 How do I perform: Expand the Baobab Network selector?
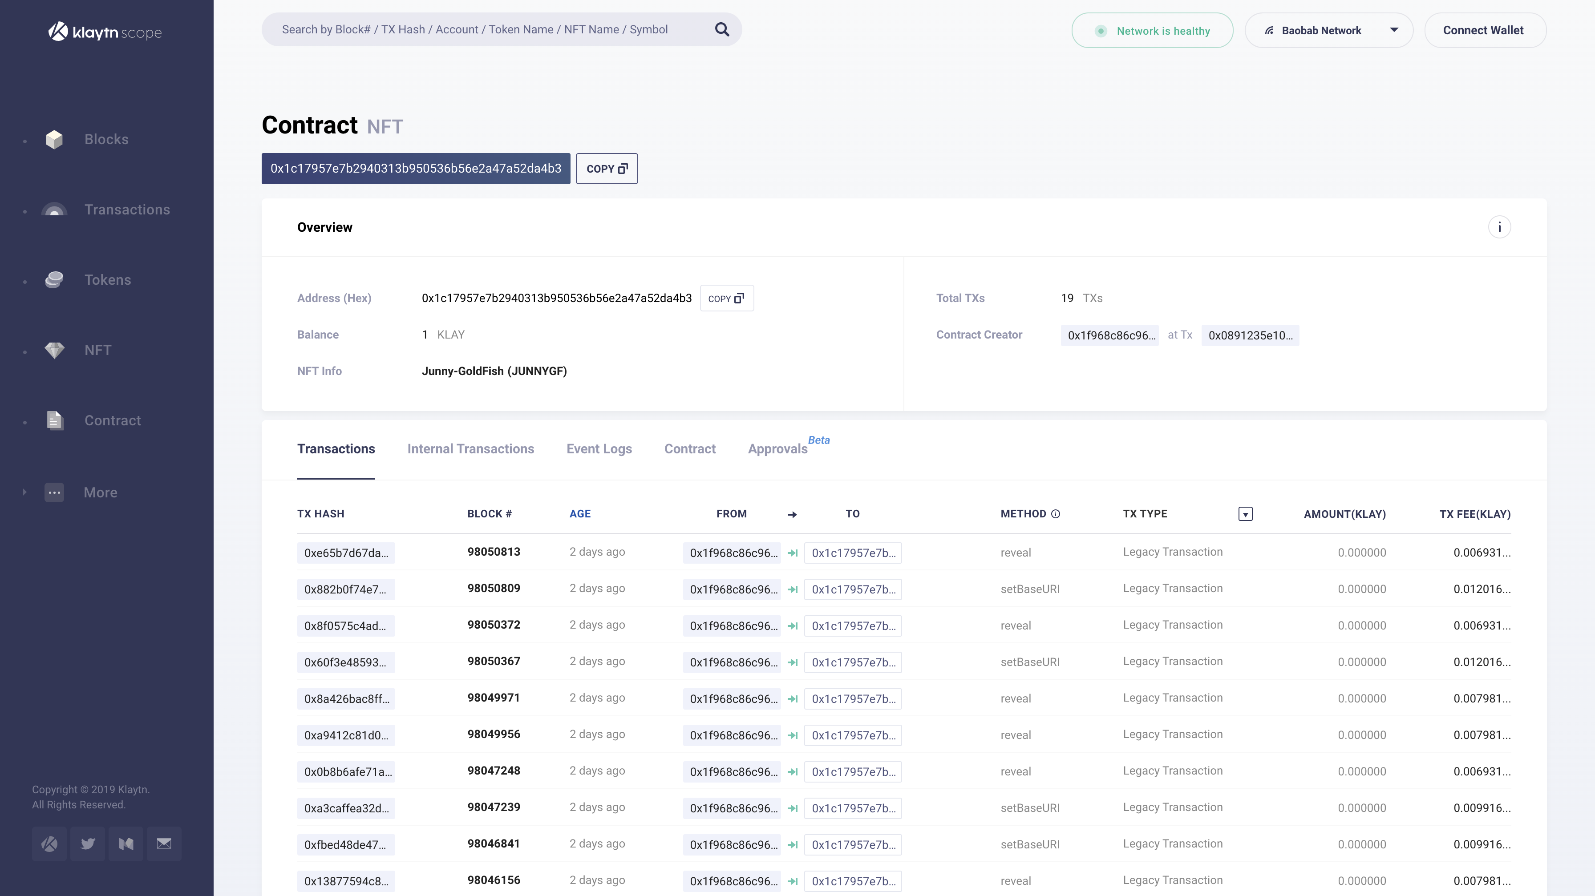coord(1328,30)
